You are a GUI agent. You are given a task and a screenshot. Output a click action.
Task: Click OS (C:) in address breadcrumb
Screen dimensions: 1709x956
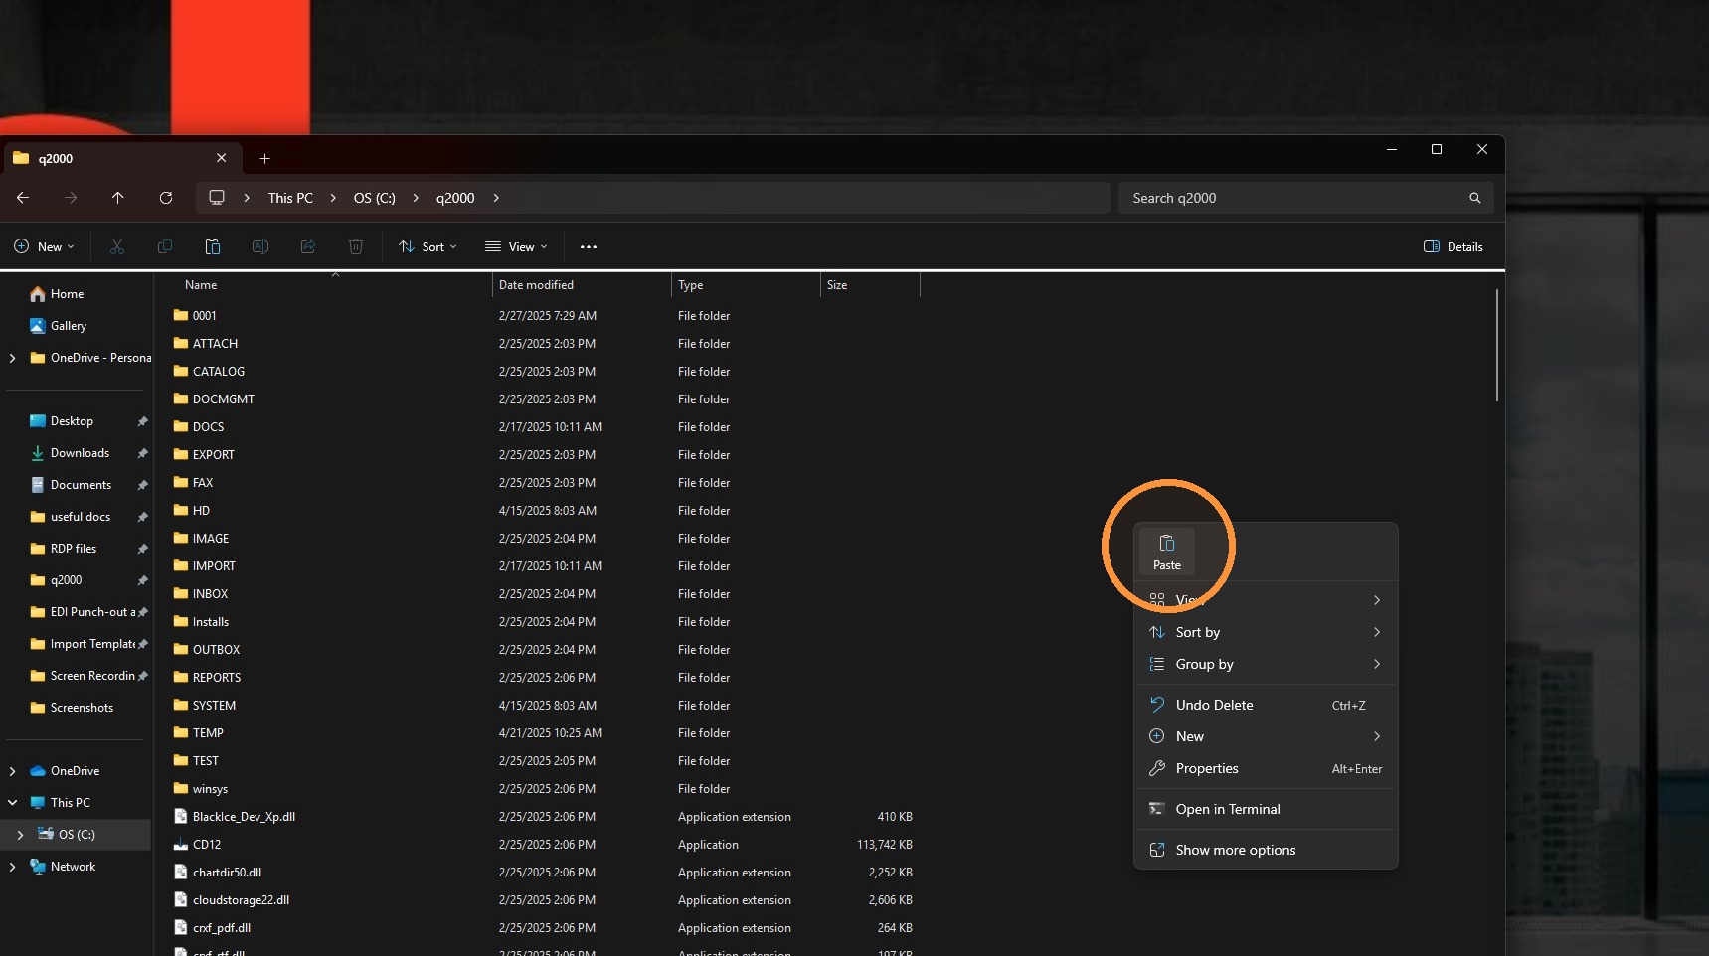pyautogui.click(x=375, y=198)
